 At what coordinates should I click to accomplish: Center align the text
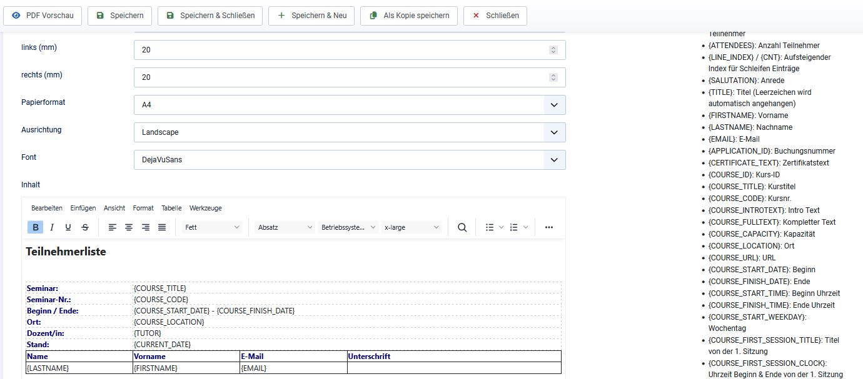129,227
